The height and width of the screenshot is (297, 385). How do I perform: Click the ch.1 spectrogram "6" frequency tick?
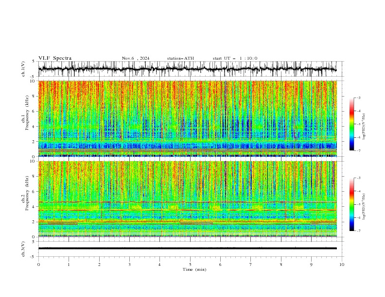(34, 111)
